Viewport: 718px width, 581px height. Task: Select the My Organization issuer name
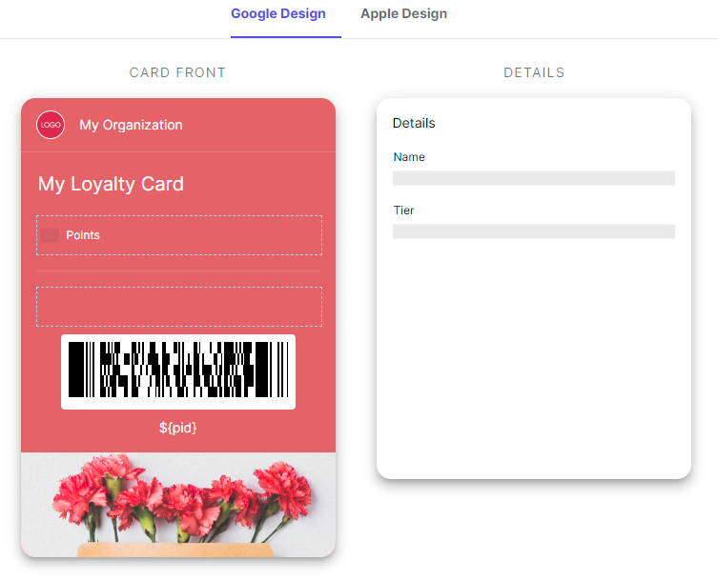tap(131, 125)
